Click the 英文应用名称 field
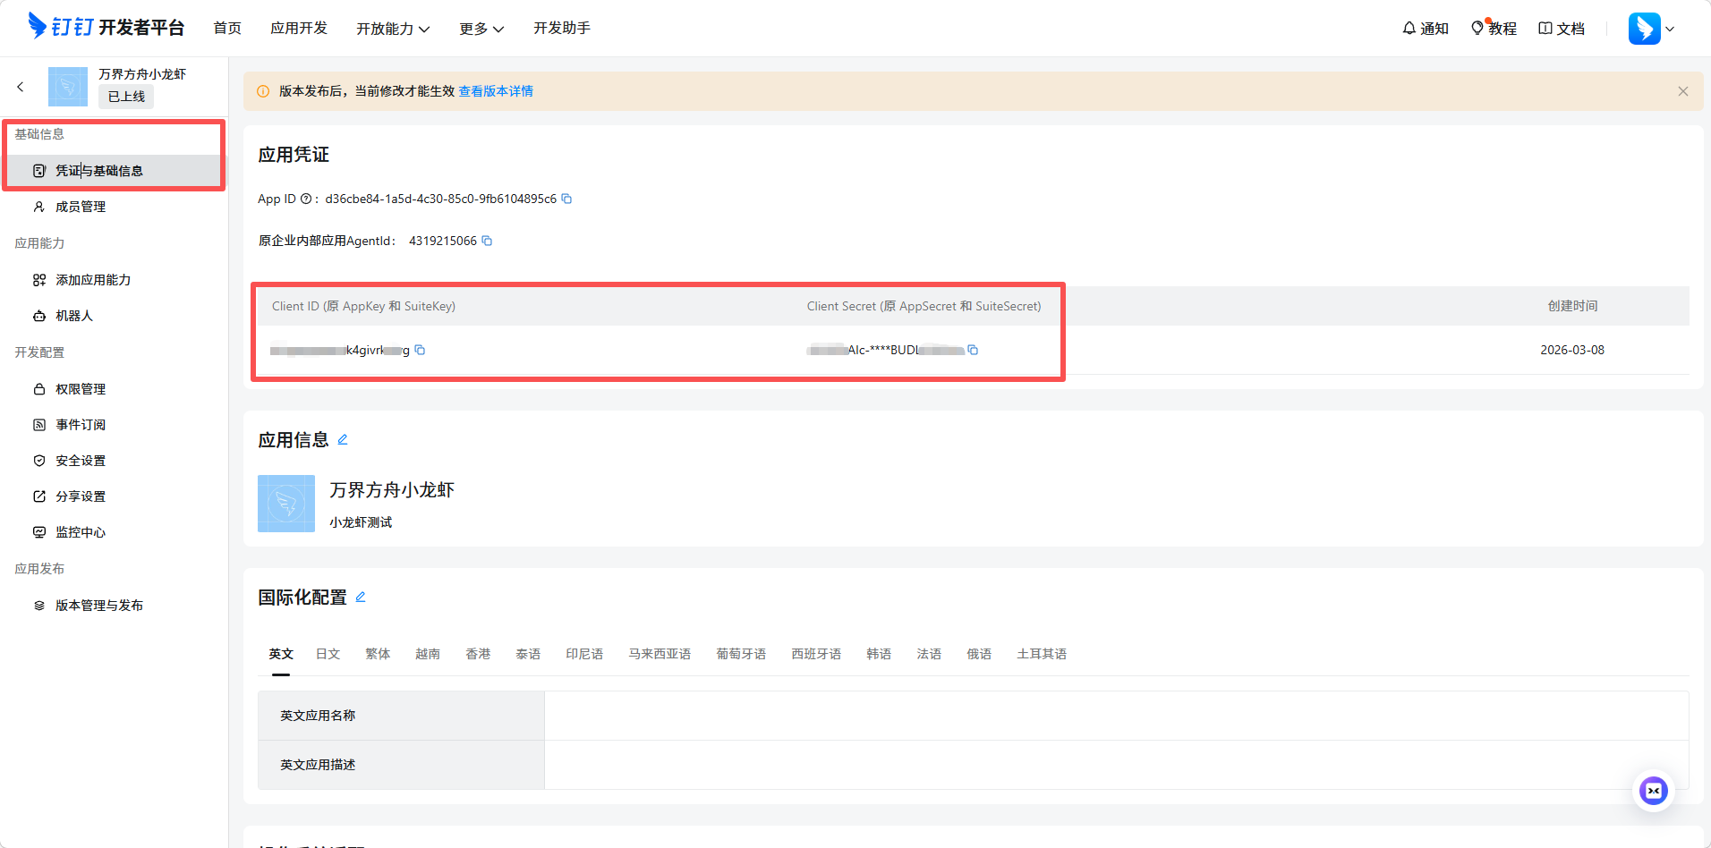Screen dimensions: 1711x848 pyautogui.click(x=1115, y=716)
